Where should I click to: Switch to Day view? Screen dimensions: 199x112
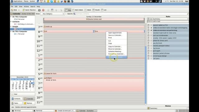[68, 10]
